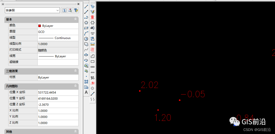Select the Polyline tool
Image resolution: width=275 pixels, height=134 pixels.
point(86,17)
